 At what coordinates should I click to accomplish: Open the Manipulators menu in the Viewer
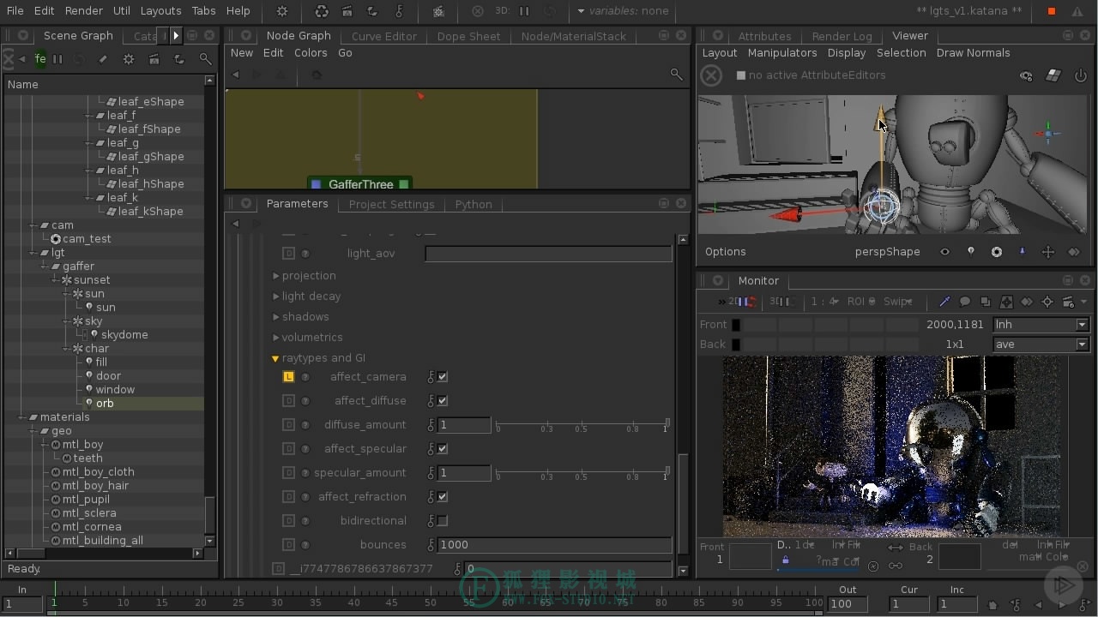tap(781, 52)
